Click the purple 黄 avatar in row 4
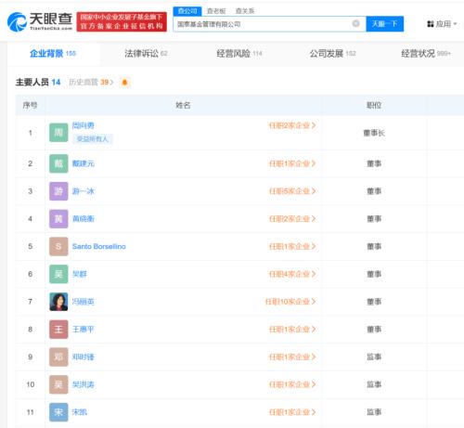 click(x=58, y=219)
